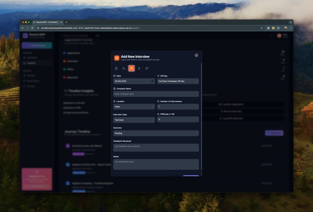Image resolution: width=313 pixels, height=212 pixels.
Task: Select the phone screen event type icon
Action: pyautogui.click(x=124, y=68)
